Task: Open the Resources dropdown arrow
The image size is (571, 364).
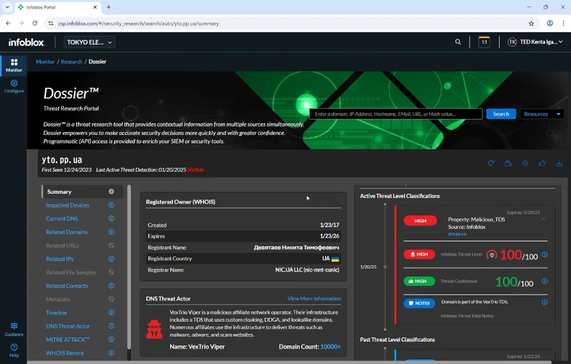Action: pyautogui.click(x=558, y=114)
